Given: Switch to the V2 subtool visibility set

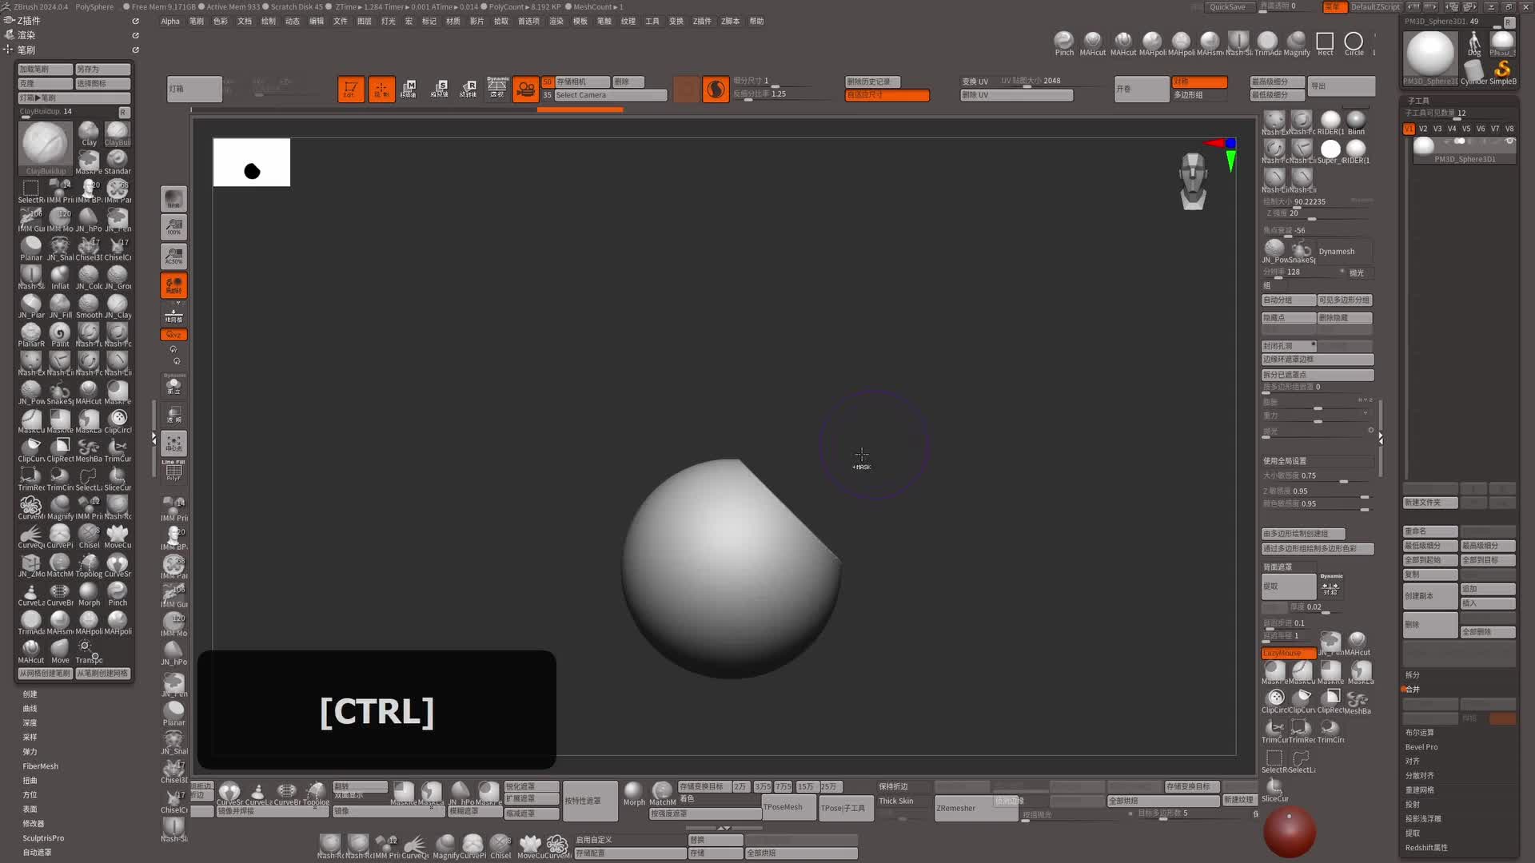Looking at the screenshot, I should [x=1423, y=129].
